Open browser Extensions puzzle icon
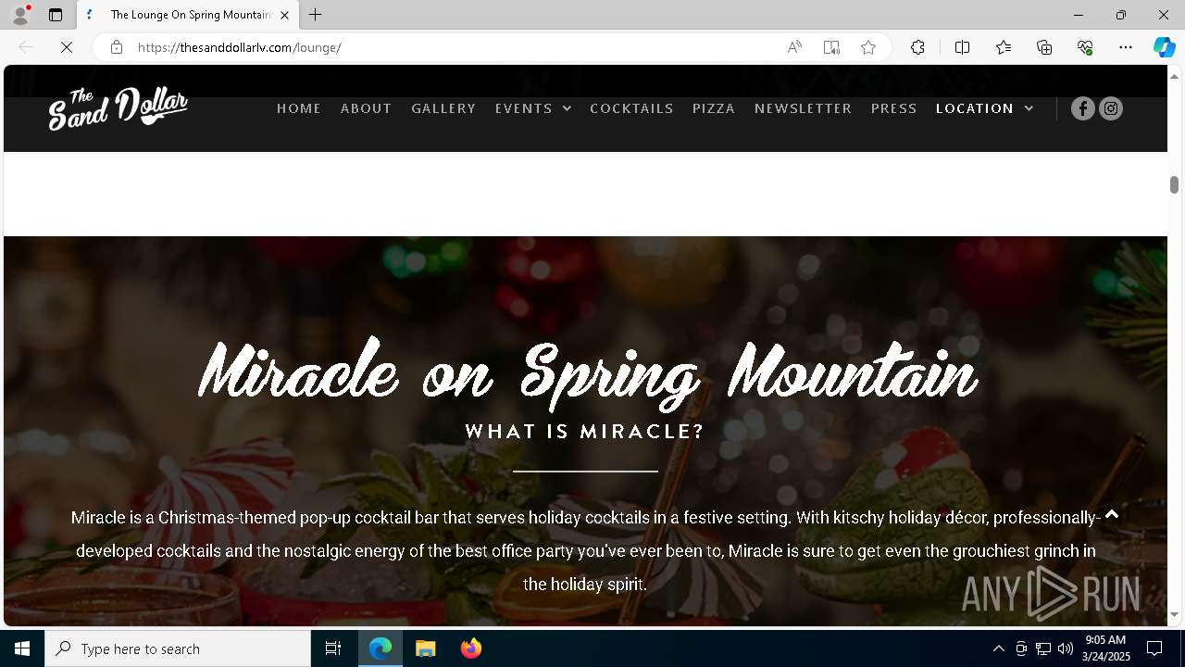This screenshot has height=667, width=1185. coord(917,47)
